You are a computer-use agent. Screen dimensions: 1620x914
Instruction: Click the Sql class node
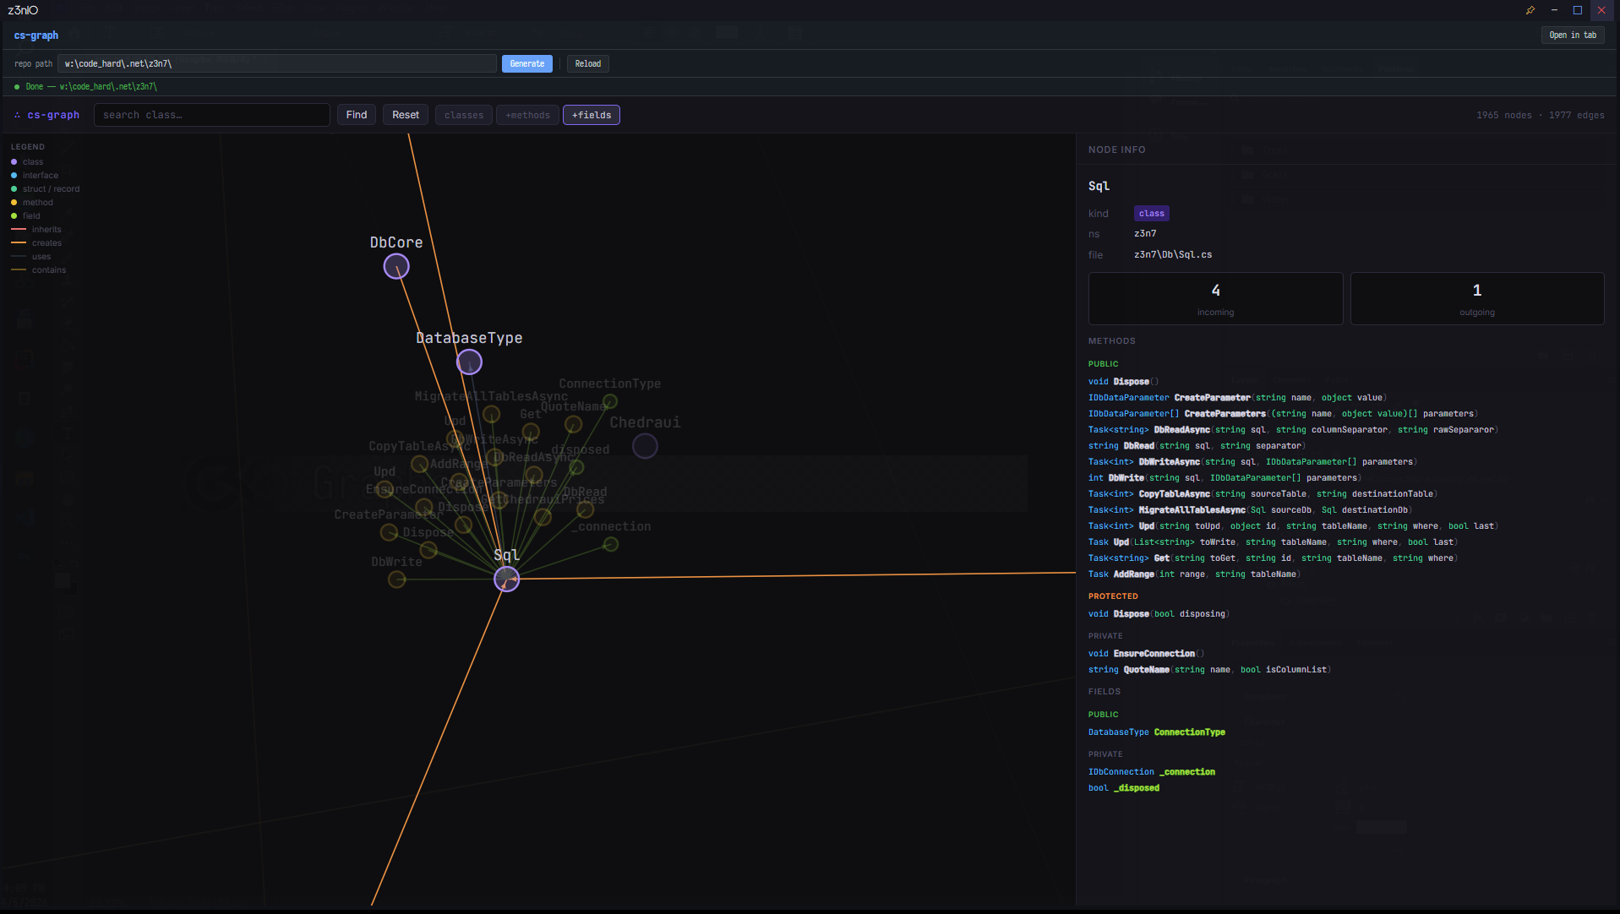[x=506, y=579]
